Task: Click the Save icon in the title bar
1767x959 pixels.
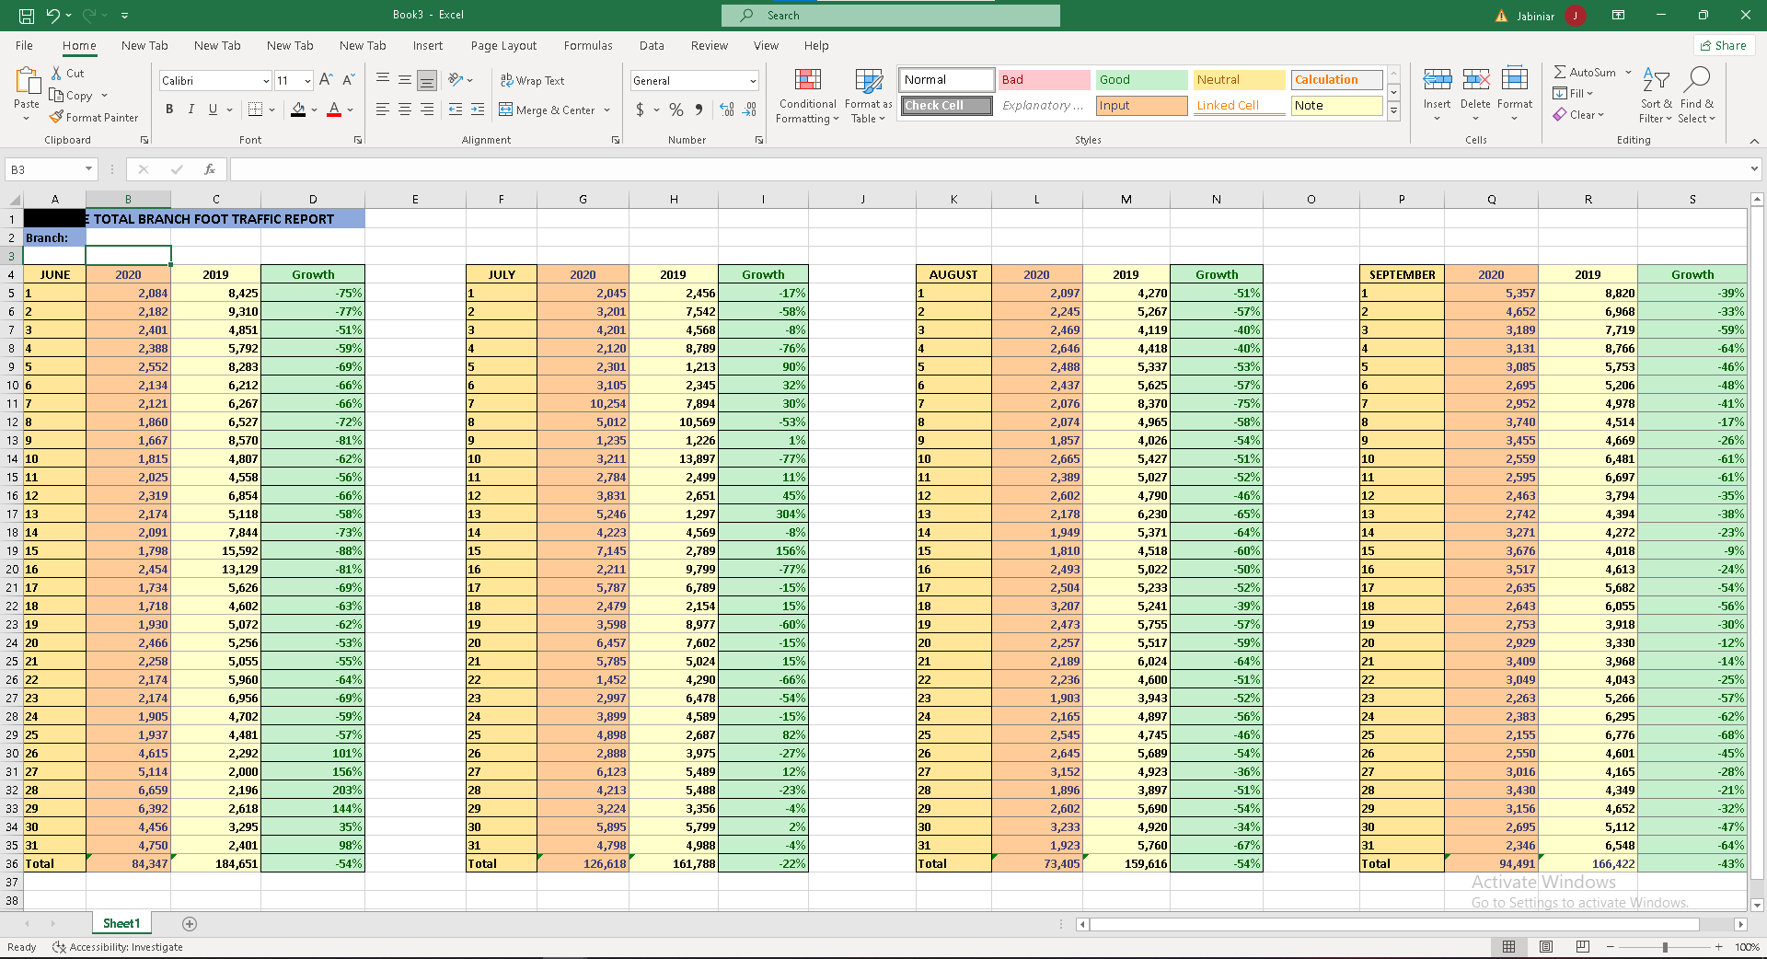Action: 27,16
